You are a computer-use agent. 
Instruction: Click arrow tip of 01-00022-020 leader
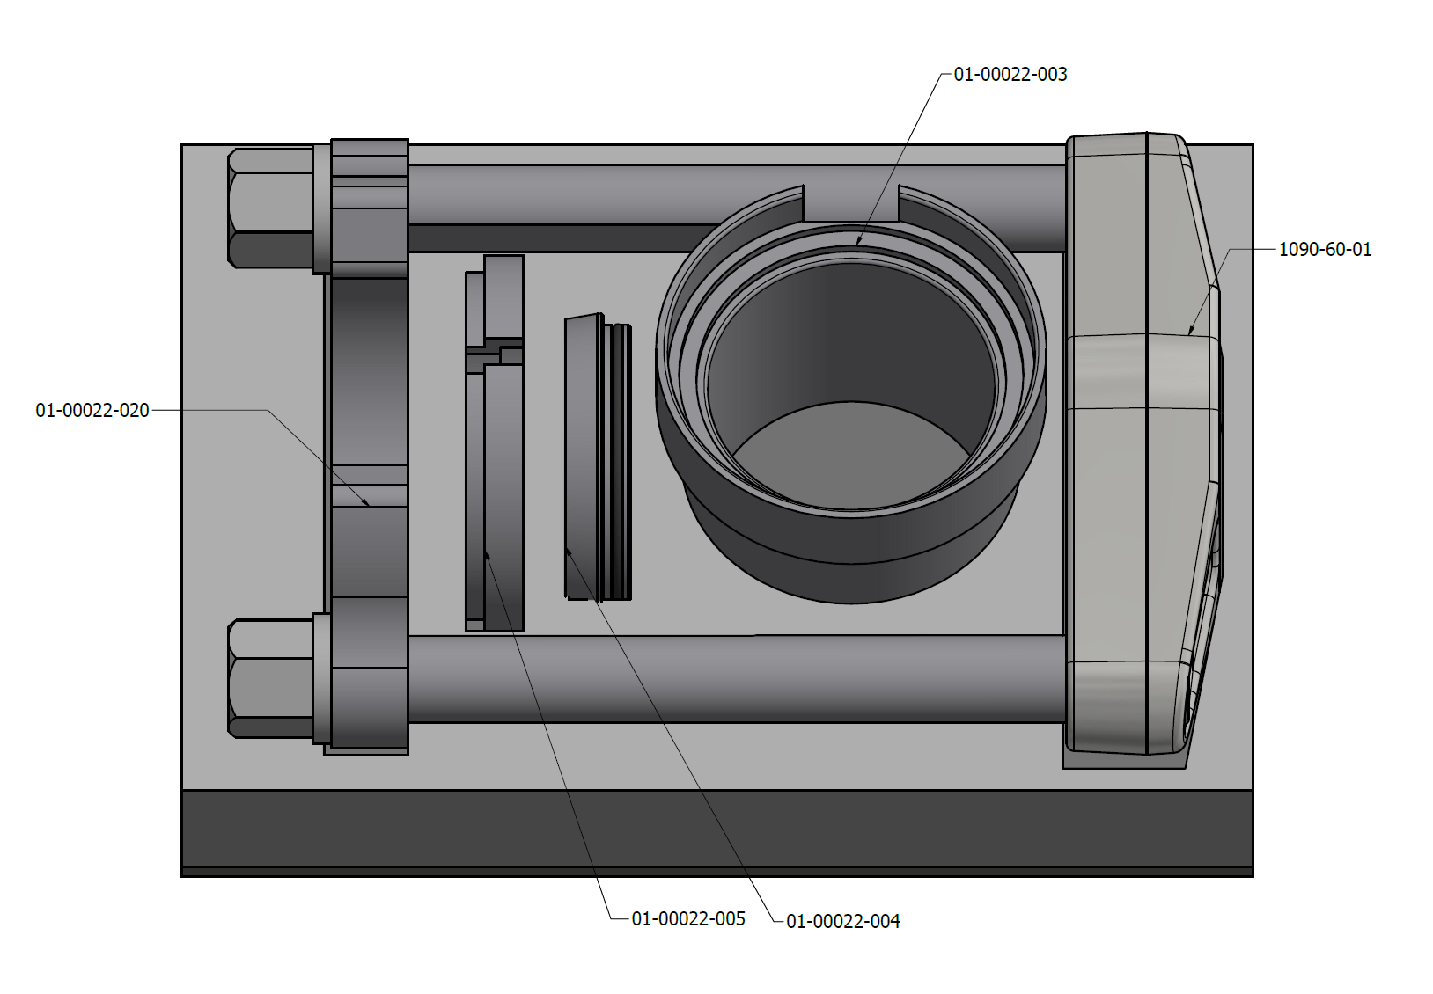(369, 506)
